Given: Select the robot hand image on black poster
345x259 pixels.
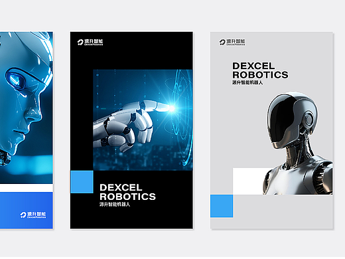Looking at the screenshot, I should [x=143, y=120].
